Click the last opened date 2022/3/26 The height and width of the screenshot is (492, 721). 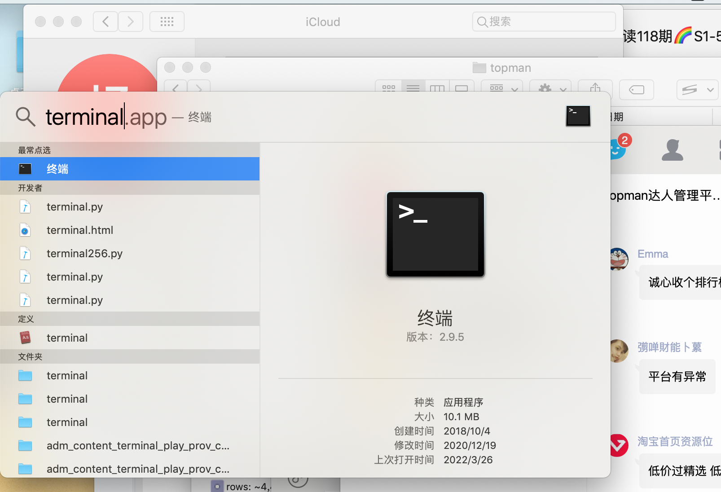(468, 460)
